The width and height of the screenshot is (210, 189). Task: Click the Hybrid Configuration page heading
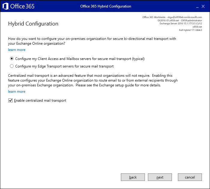click(x=33, y=24)
